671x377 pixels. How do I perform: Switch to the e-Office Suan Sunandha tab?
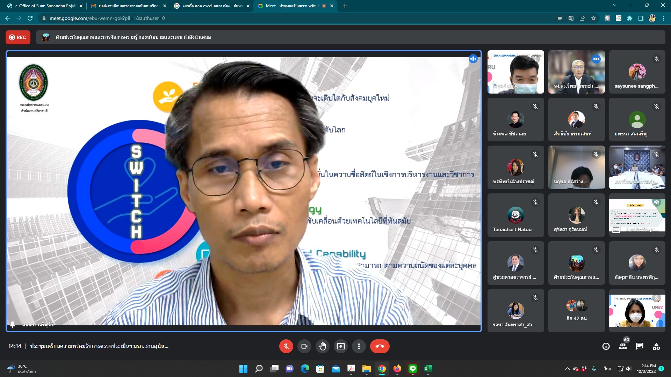click(x=45, y=6)
